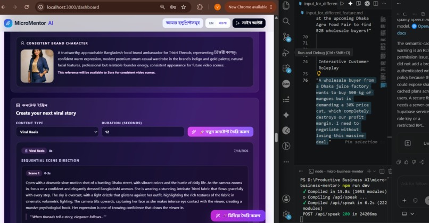This screenshot has width=429, height=223.
Task: Go back in Chrome browser
Action: (3, 7)
